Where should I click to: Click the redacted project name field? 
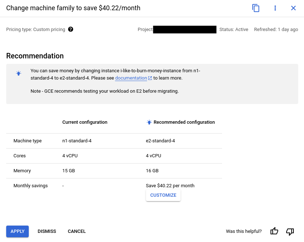pyautogui.click(x=185, y=30)
